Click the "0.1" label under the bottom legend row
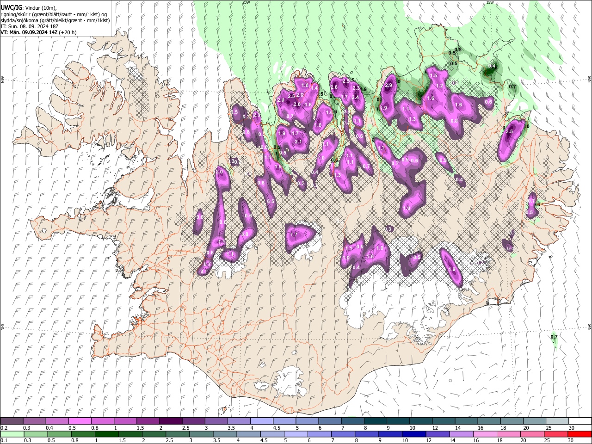 click(4, 441)
